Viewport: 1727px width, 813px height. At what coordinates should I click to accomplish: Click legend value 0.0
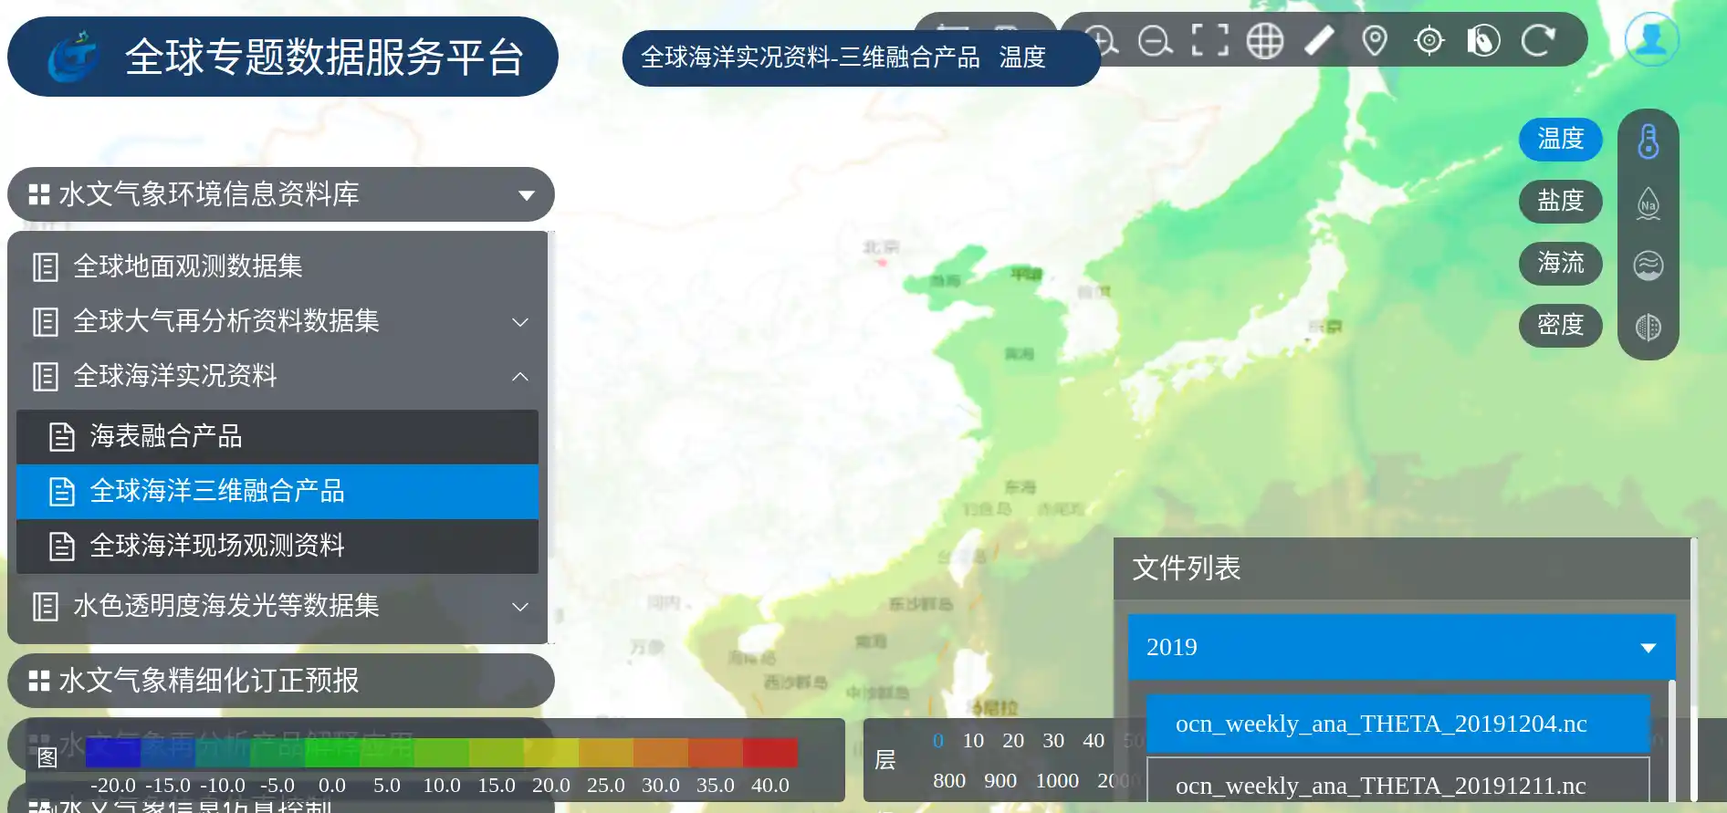pos(332,786)
